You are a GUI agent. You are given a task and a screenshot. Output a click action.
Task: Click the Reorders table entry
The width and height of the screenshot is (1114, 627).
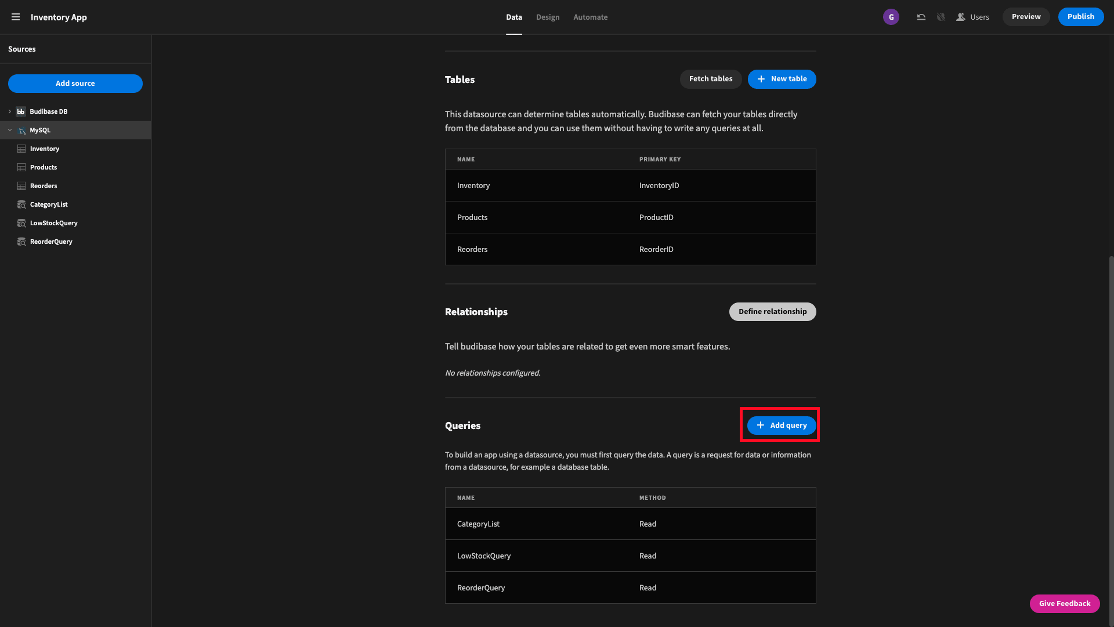[x=472, y=249]
